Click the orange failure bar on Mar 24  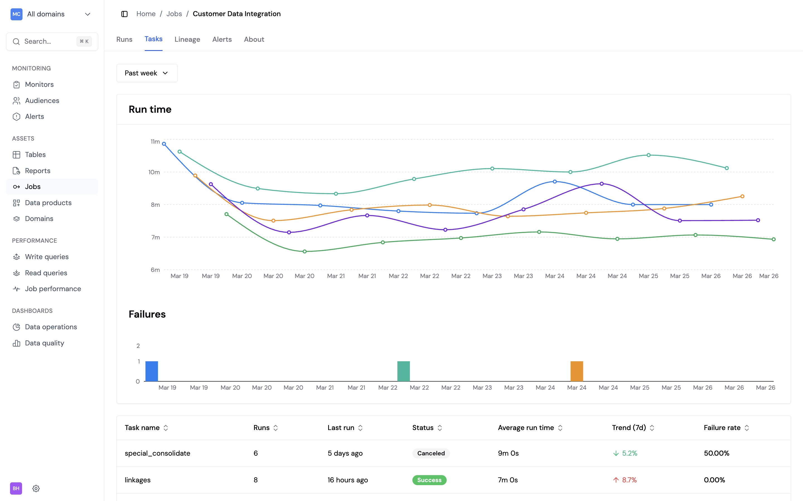coord(577,371)
